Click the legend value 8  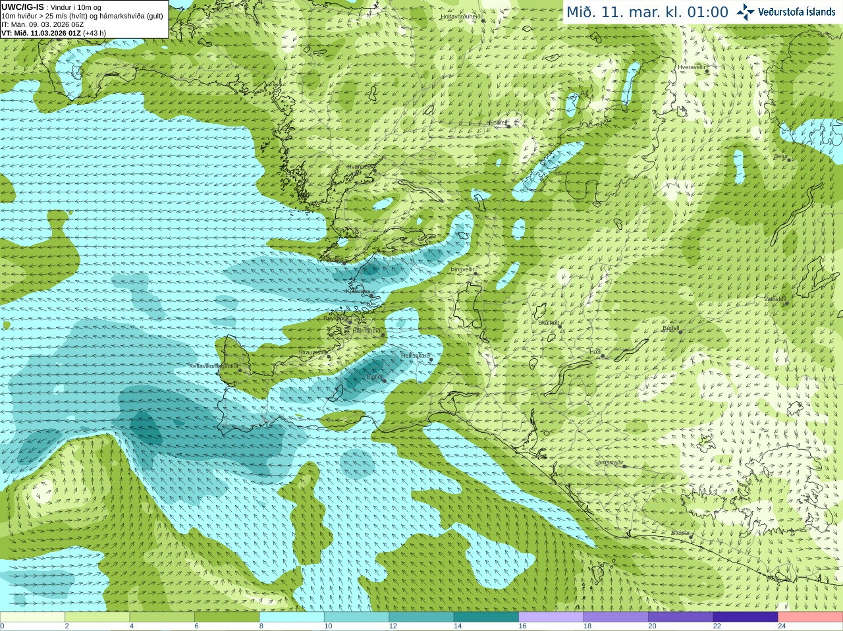[261, 626]
